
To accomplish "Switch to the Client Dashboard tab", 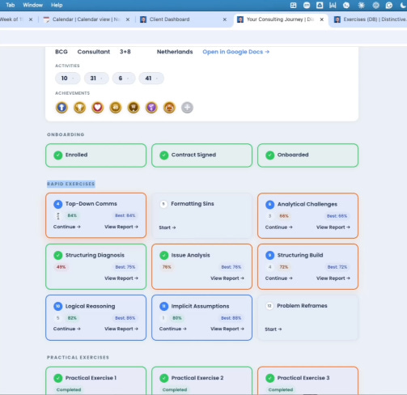I will tap(169, 19).
